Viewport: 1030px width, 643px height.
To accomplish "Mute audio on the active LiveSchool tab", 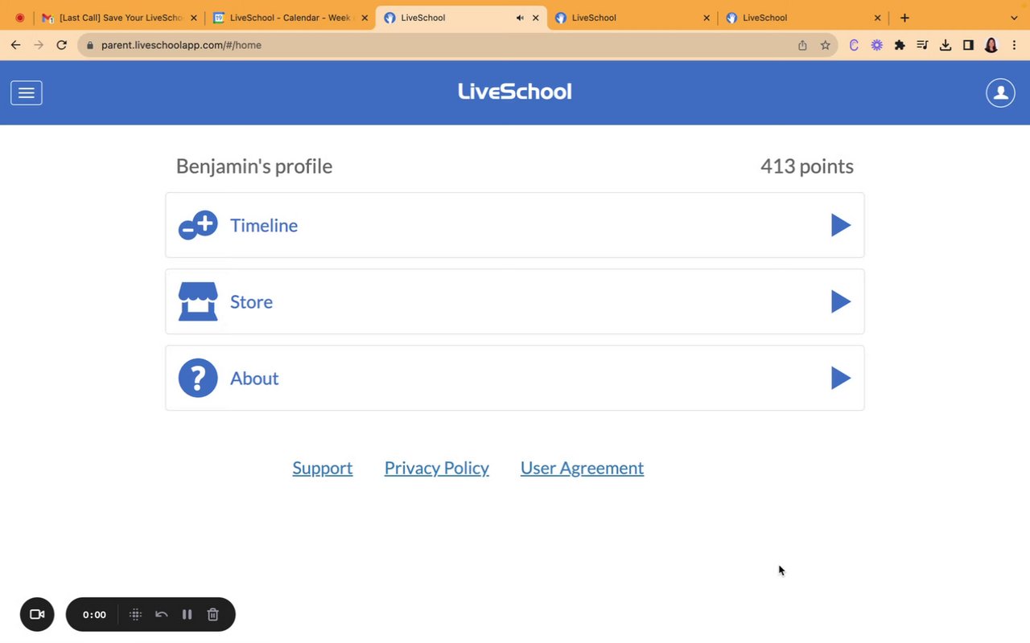I will point(520,18).
